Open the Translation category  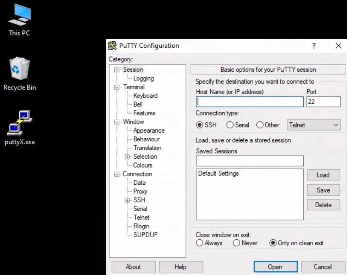(x=147, y=148)
